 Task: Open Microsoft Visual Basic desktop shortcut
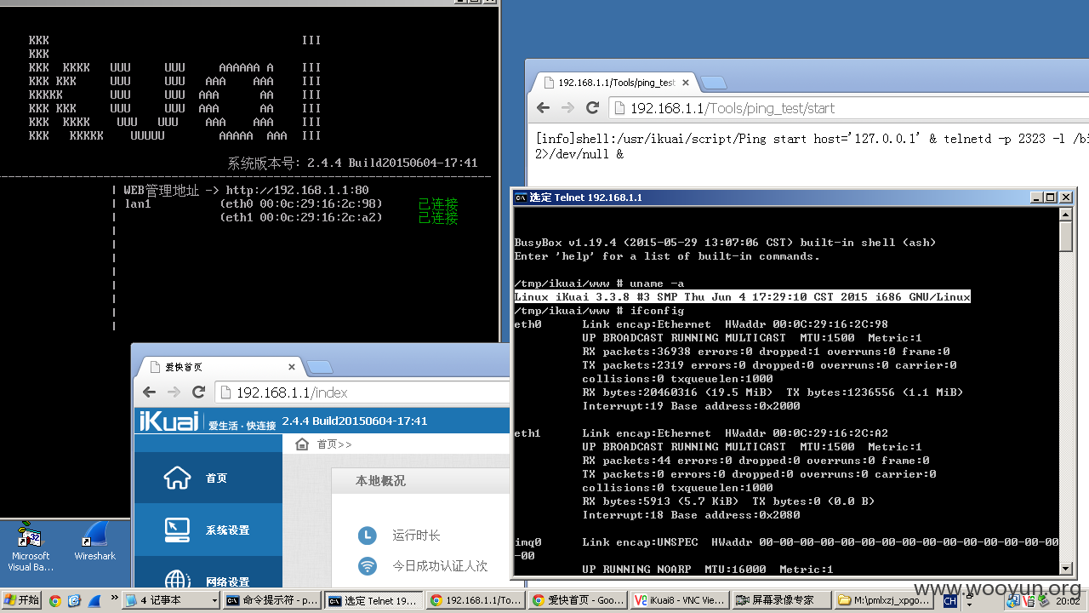point(31,546)
